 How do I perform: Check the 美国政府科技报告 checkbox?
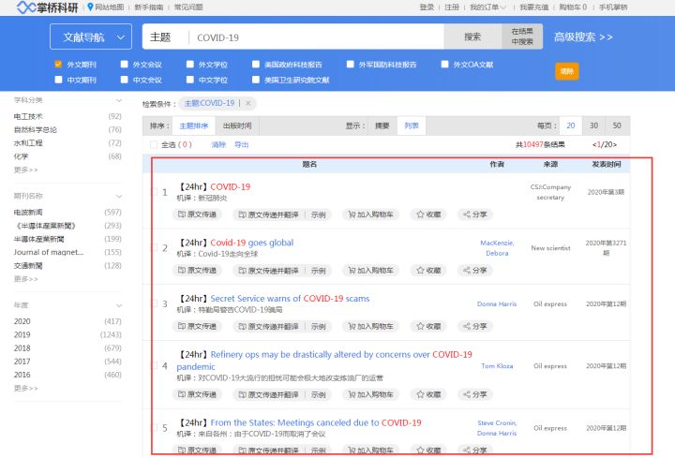click(x=256, y=64)
